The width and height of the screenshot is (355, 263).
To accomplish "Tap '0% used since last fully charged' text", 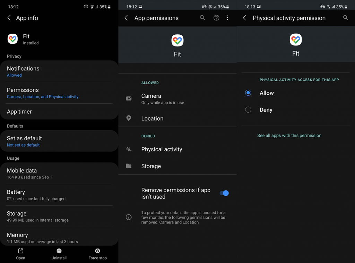I will (x=36, y=199).
